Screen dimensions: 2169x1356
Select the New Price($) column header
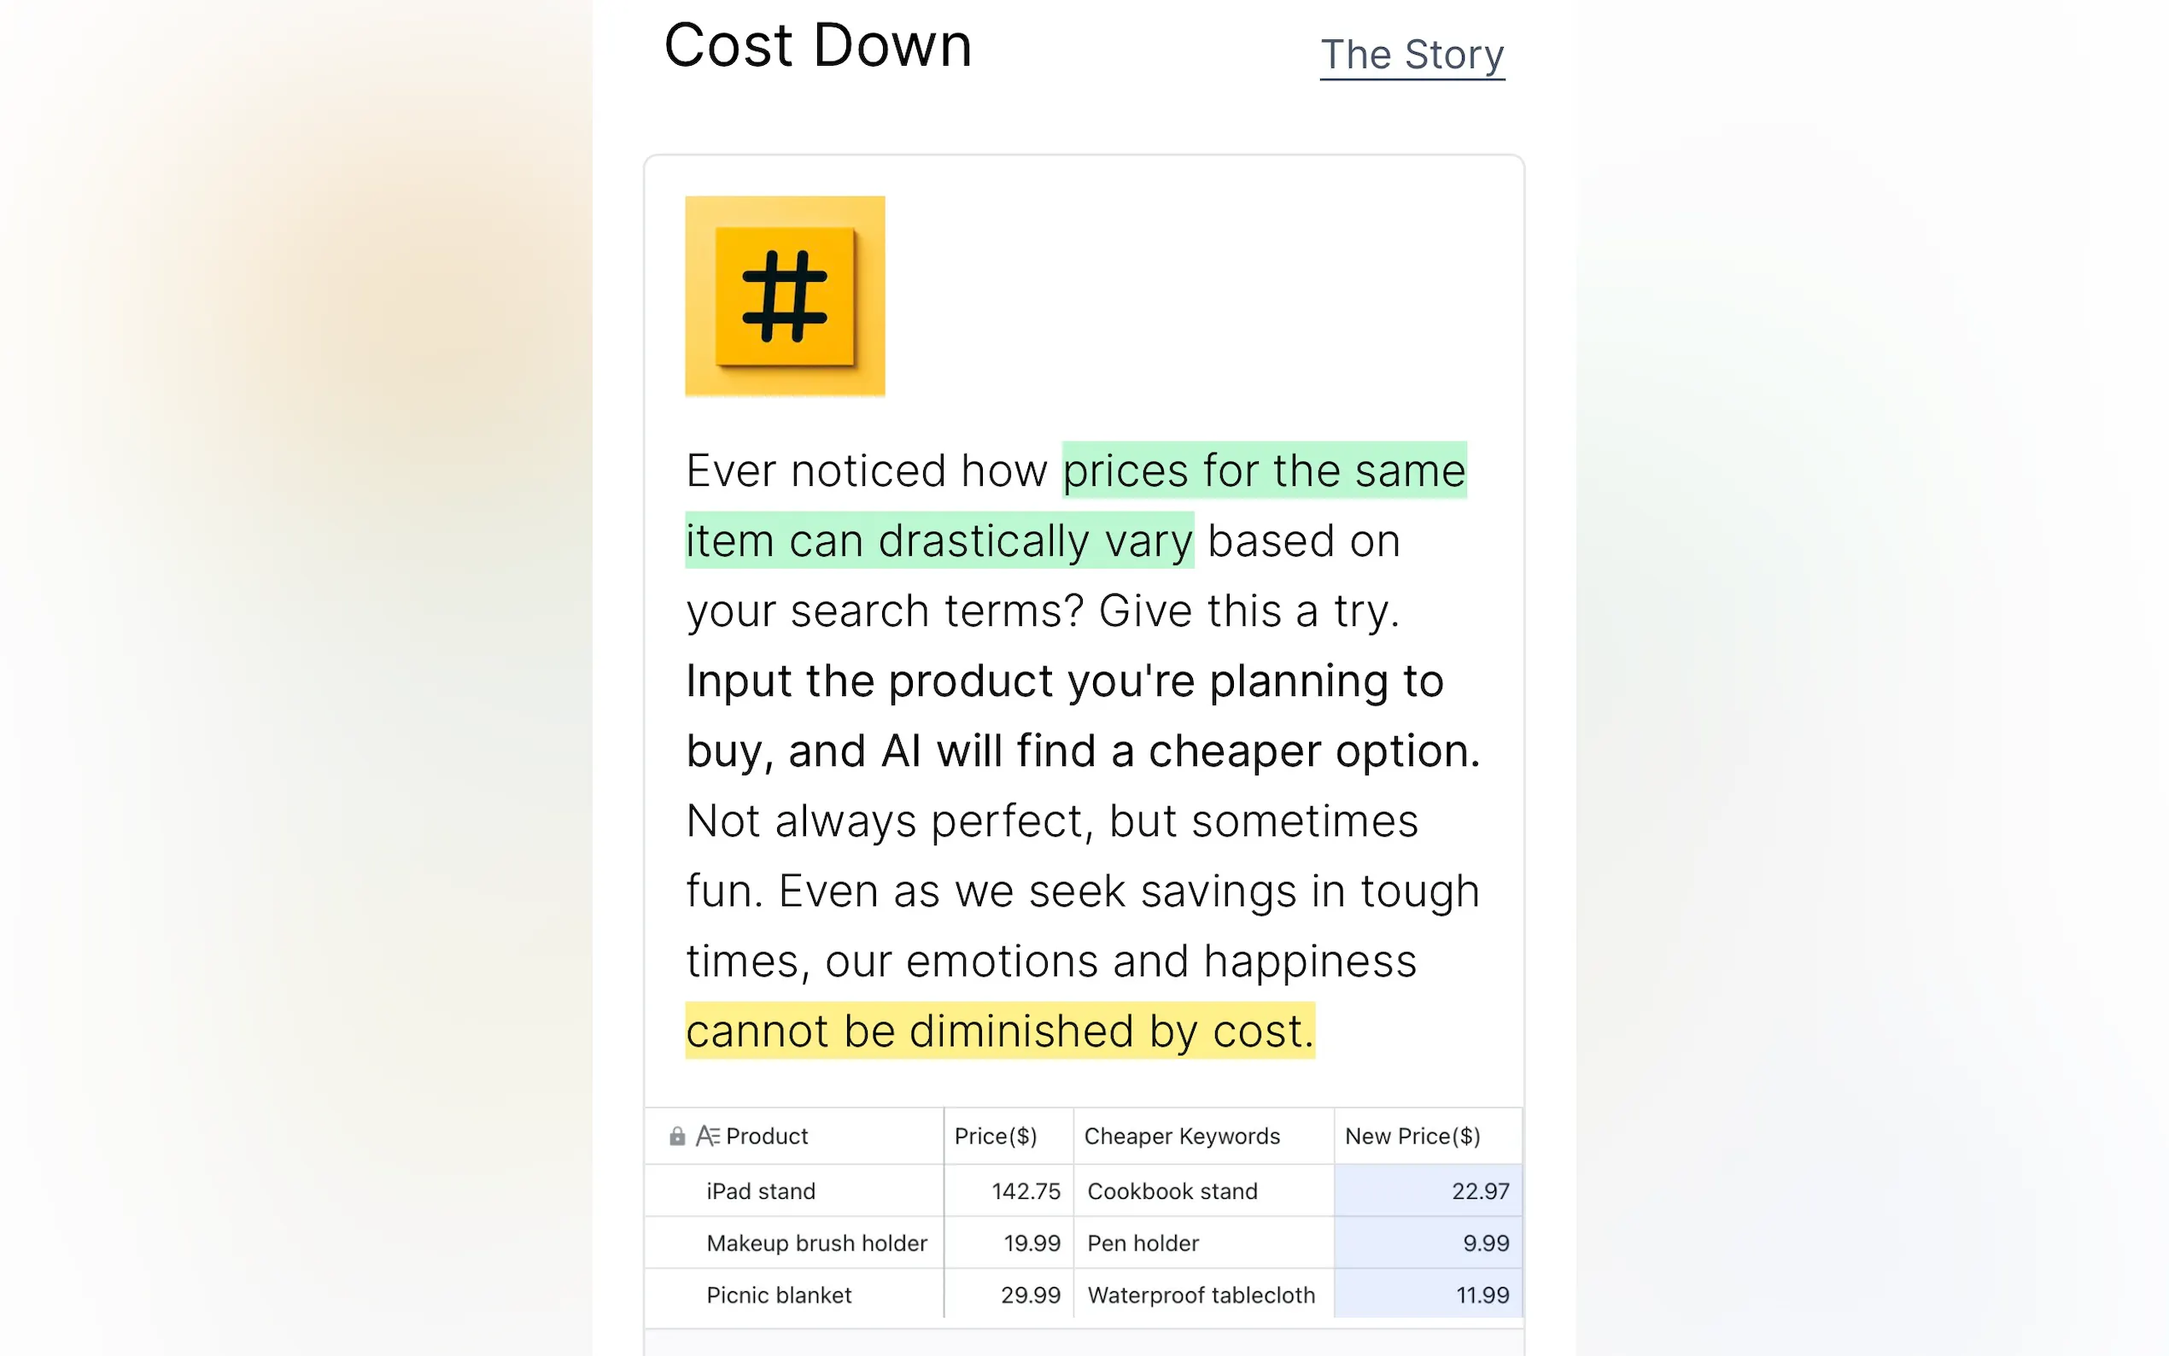click(1412, 1137)
